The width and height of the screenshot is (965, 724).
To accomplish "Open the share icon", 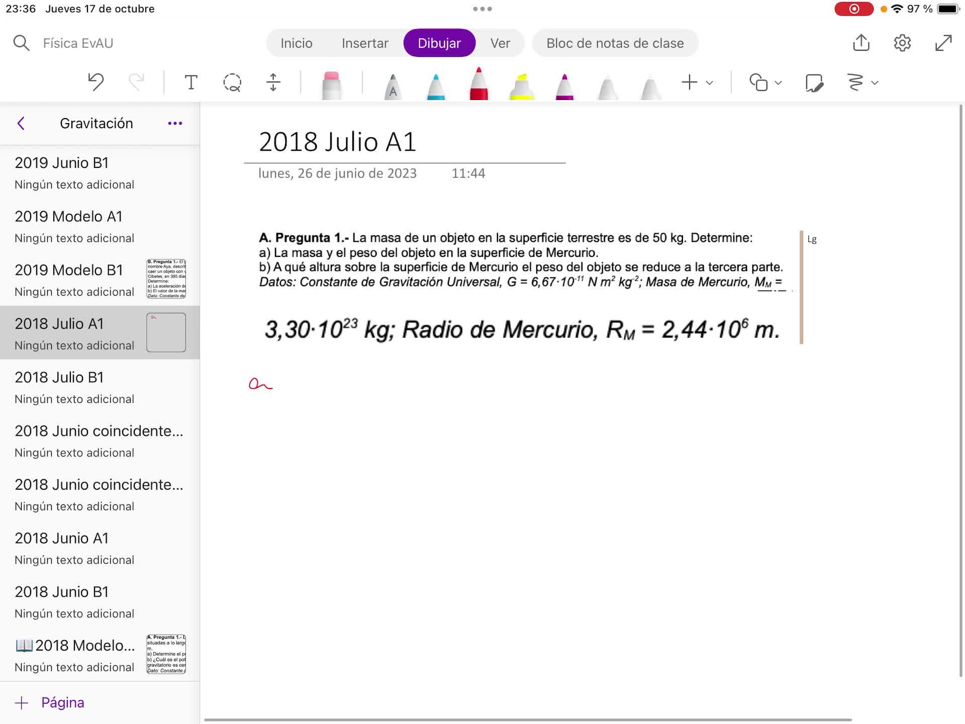I will coord(861,43).
